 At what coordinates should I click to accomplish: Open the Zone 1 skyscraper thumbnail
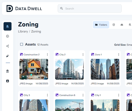point(105,69)
